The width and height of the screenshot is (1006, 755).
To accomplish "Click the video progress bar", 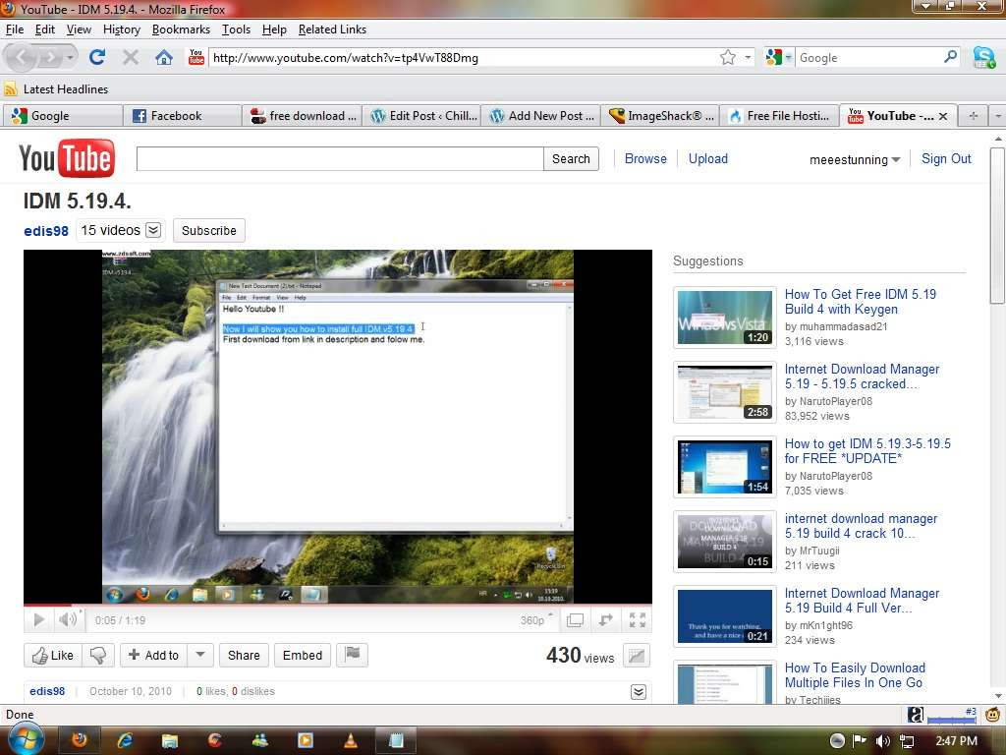I will 338,605.
